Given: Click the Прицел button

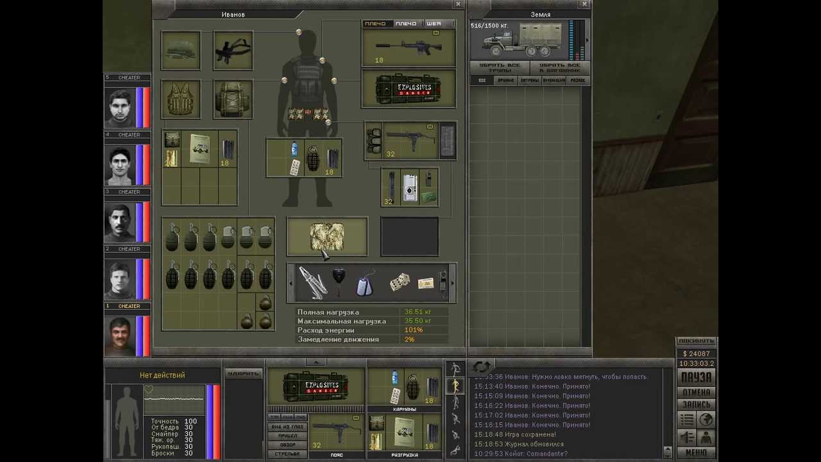Looking at the screenshot, I should [x=287, y=436].
